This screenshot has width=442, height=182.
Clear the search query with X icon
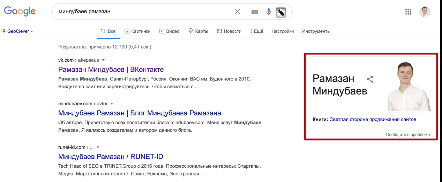click(x=238, y=12)
